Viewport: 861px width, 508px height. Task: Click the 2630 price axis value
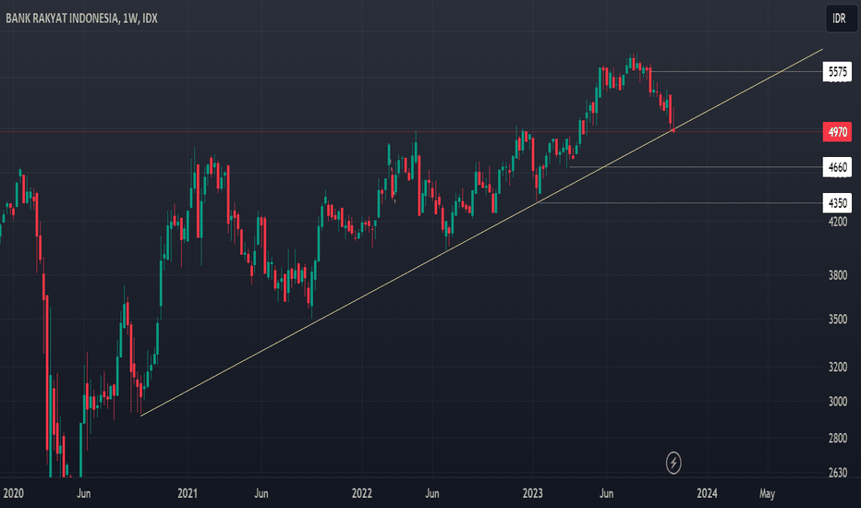[837, 472]
